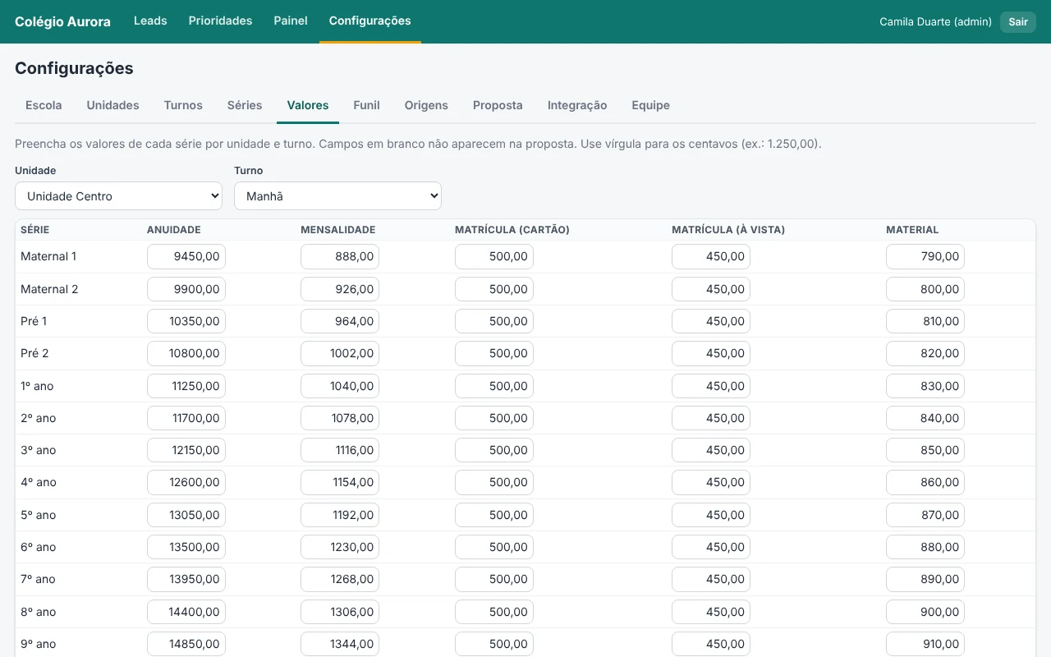
Task: Go to the Leads page
Action: (x=150, y=21)
